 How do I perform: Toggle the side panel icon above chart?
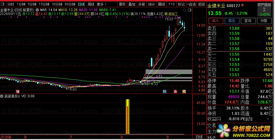pyautogui.click(x=190, y=10)
